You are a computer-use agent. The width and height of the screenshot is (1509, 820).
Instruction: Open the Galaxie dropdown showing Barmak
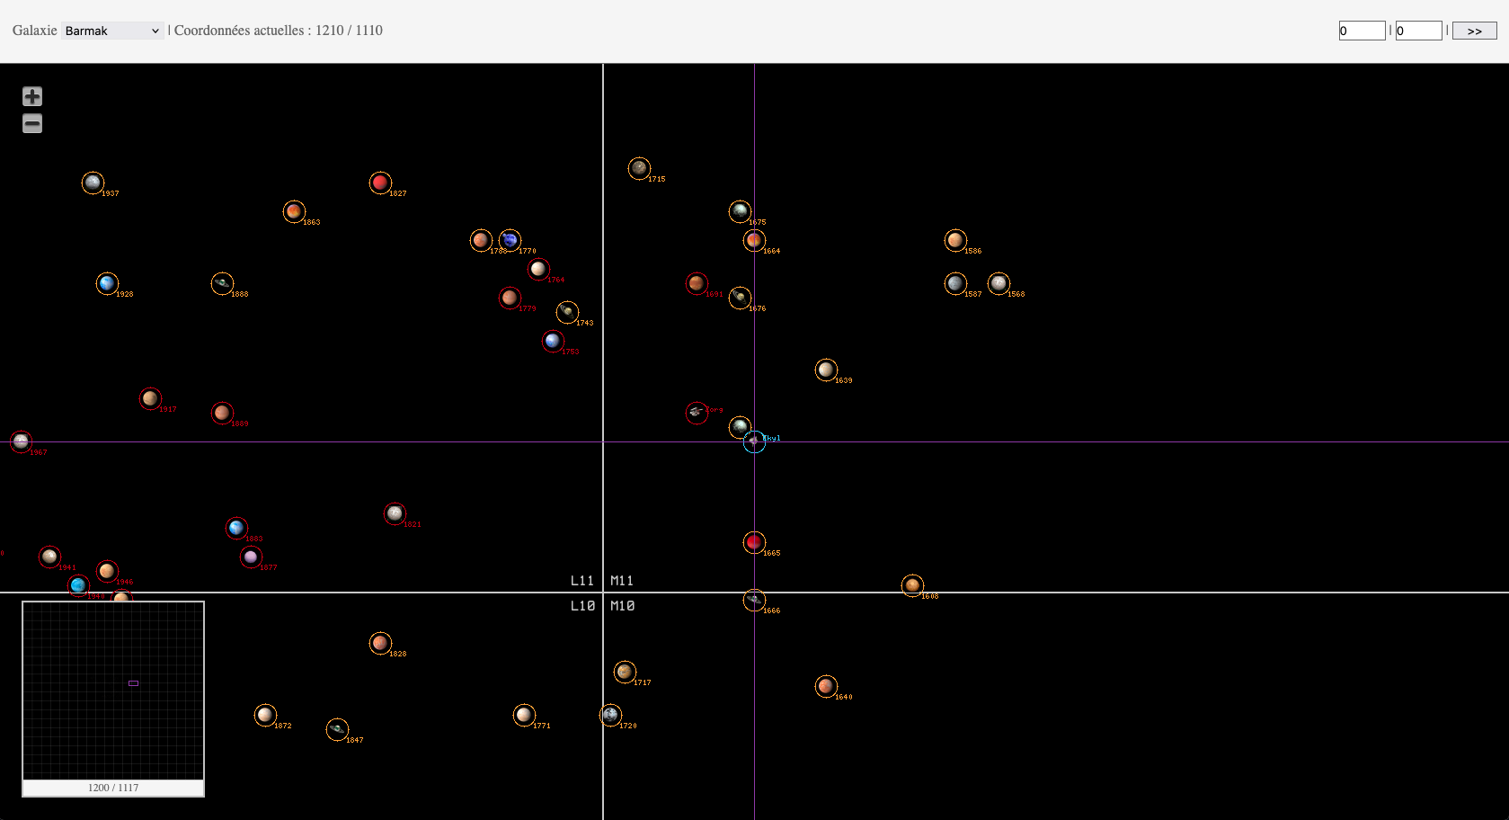[x=112, y=31]
